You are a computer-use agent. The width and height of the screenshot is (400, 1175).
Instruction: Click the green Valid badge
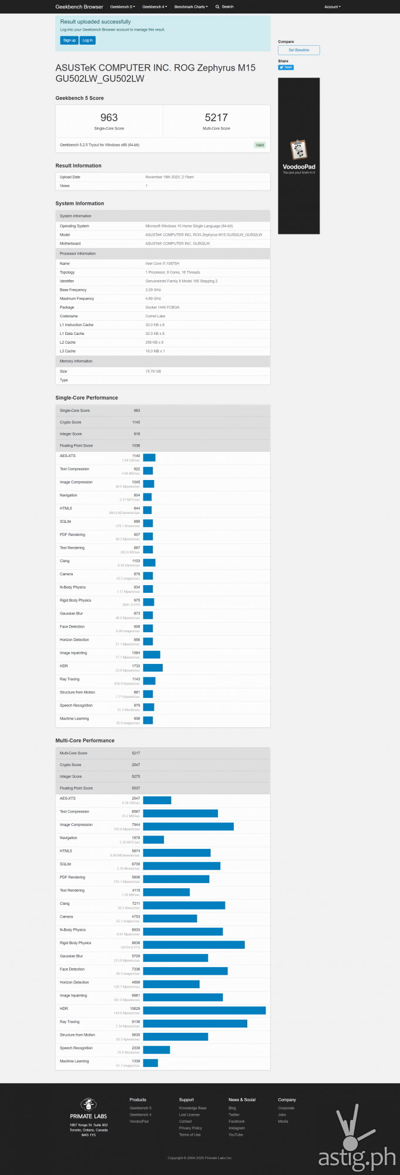click(x=260, y=145)
